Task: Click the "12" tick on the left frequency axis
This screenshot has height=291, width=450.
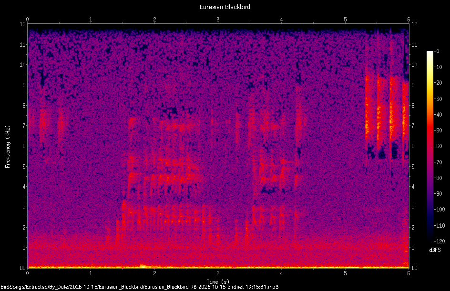Action: click(22, 24)
